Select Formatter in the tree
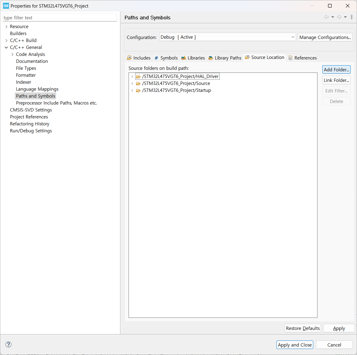Screen dimensions: 357x355 [26, 75]
